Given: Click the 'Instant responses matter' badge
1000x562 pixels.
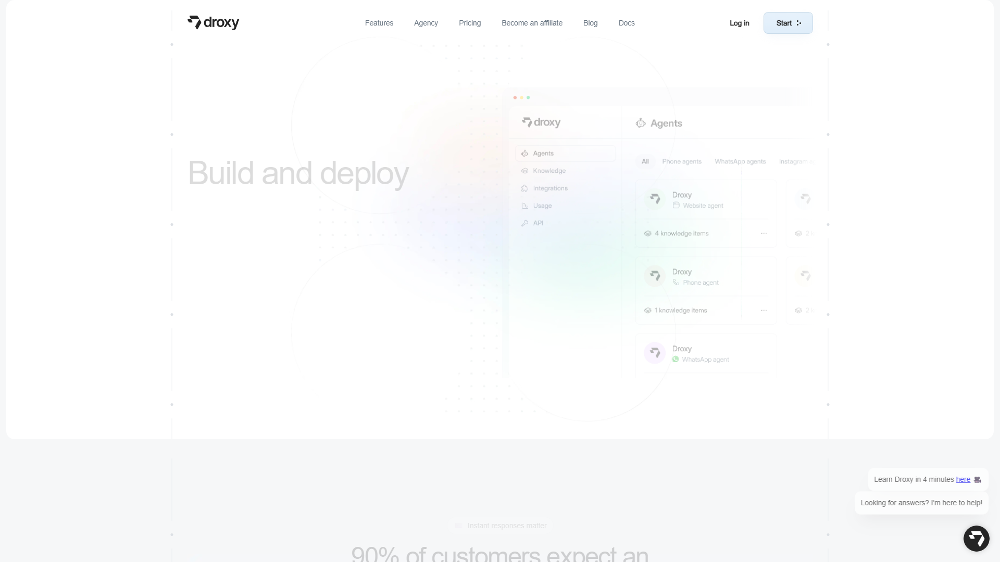Looking at the screenshot, I should click(x=501, y=526).
